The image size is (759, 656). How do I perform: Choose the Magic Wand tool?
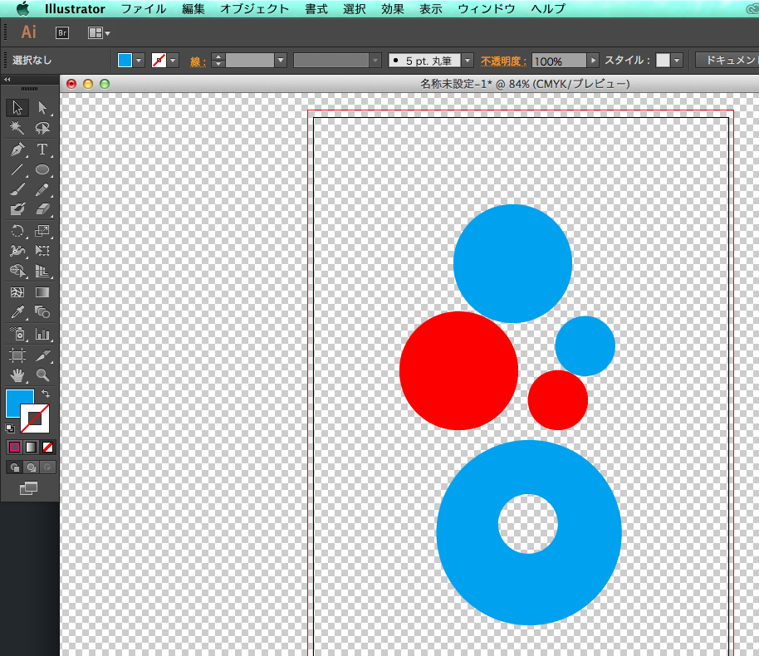pyautogui.click(x=17, y=129)
